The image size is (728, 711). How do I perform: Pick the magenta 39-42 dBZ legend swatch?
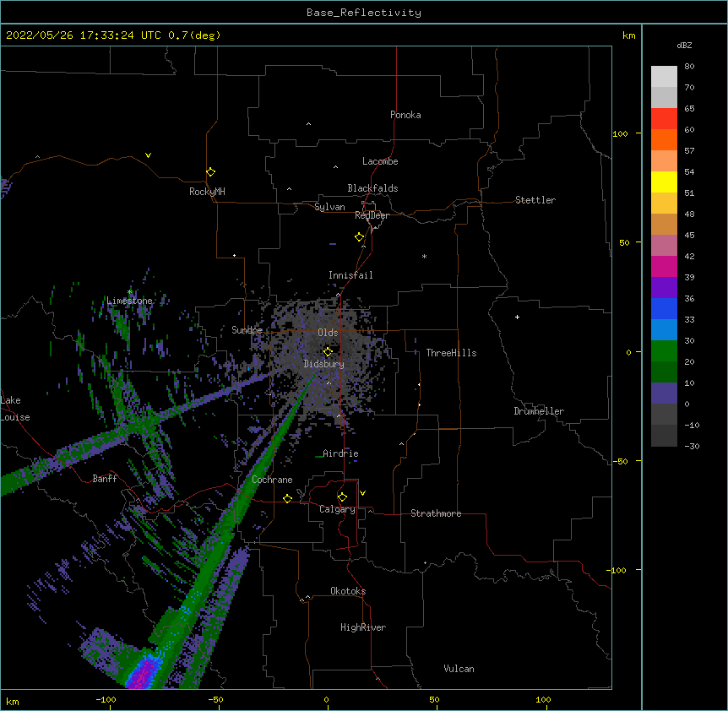point(664,267)
